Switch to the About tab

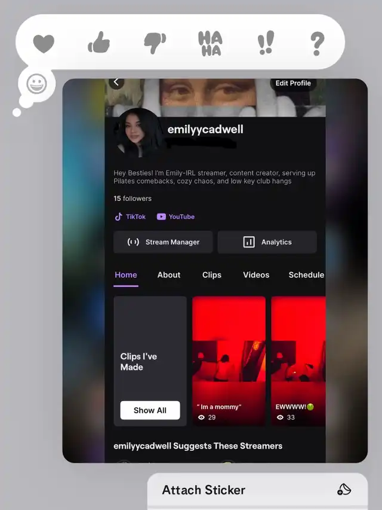[x=169, y=275]
